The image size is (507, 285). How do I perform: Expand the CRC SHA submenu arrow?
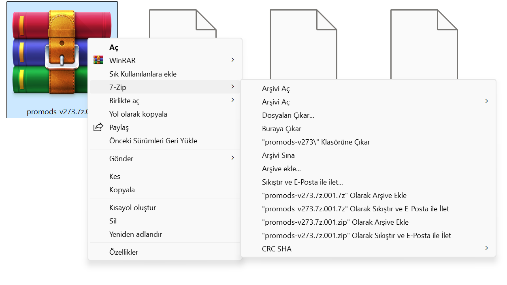click(486, 248)
